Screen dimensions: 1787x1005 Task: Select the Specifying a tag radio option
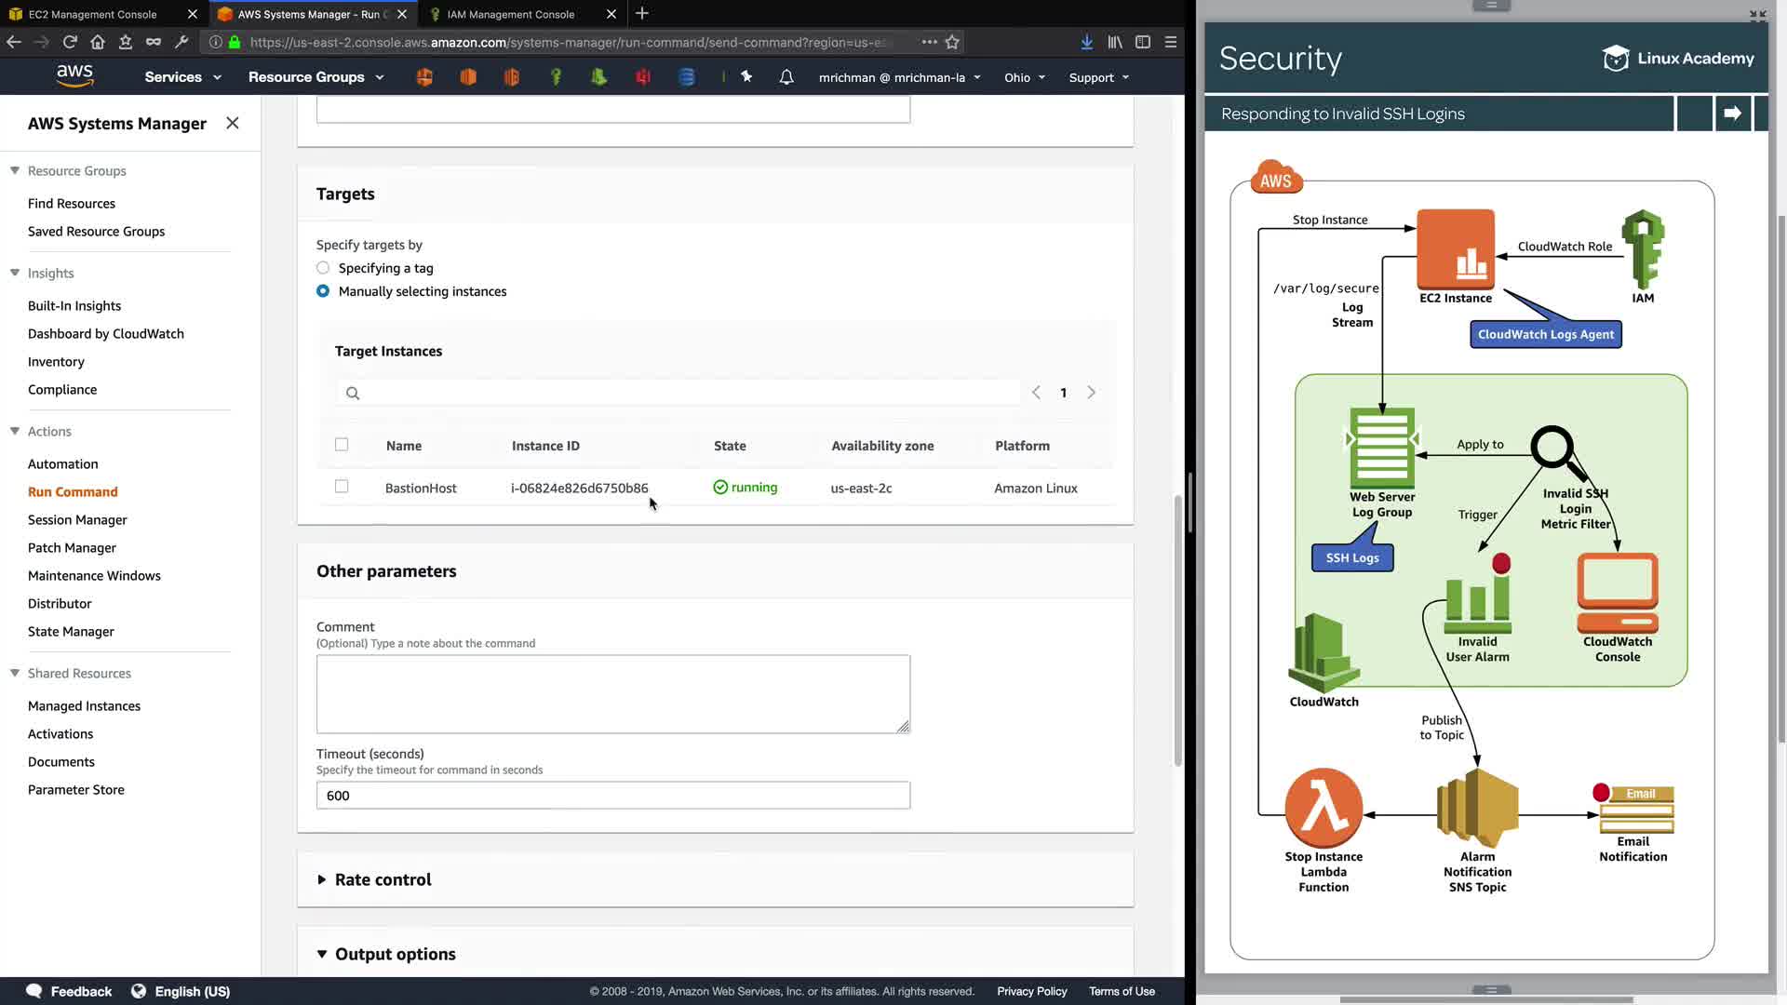[x=323, y=268]
